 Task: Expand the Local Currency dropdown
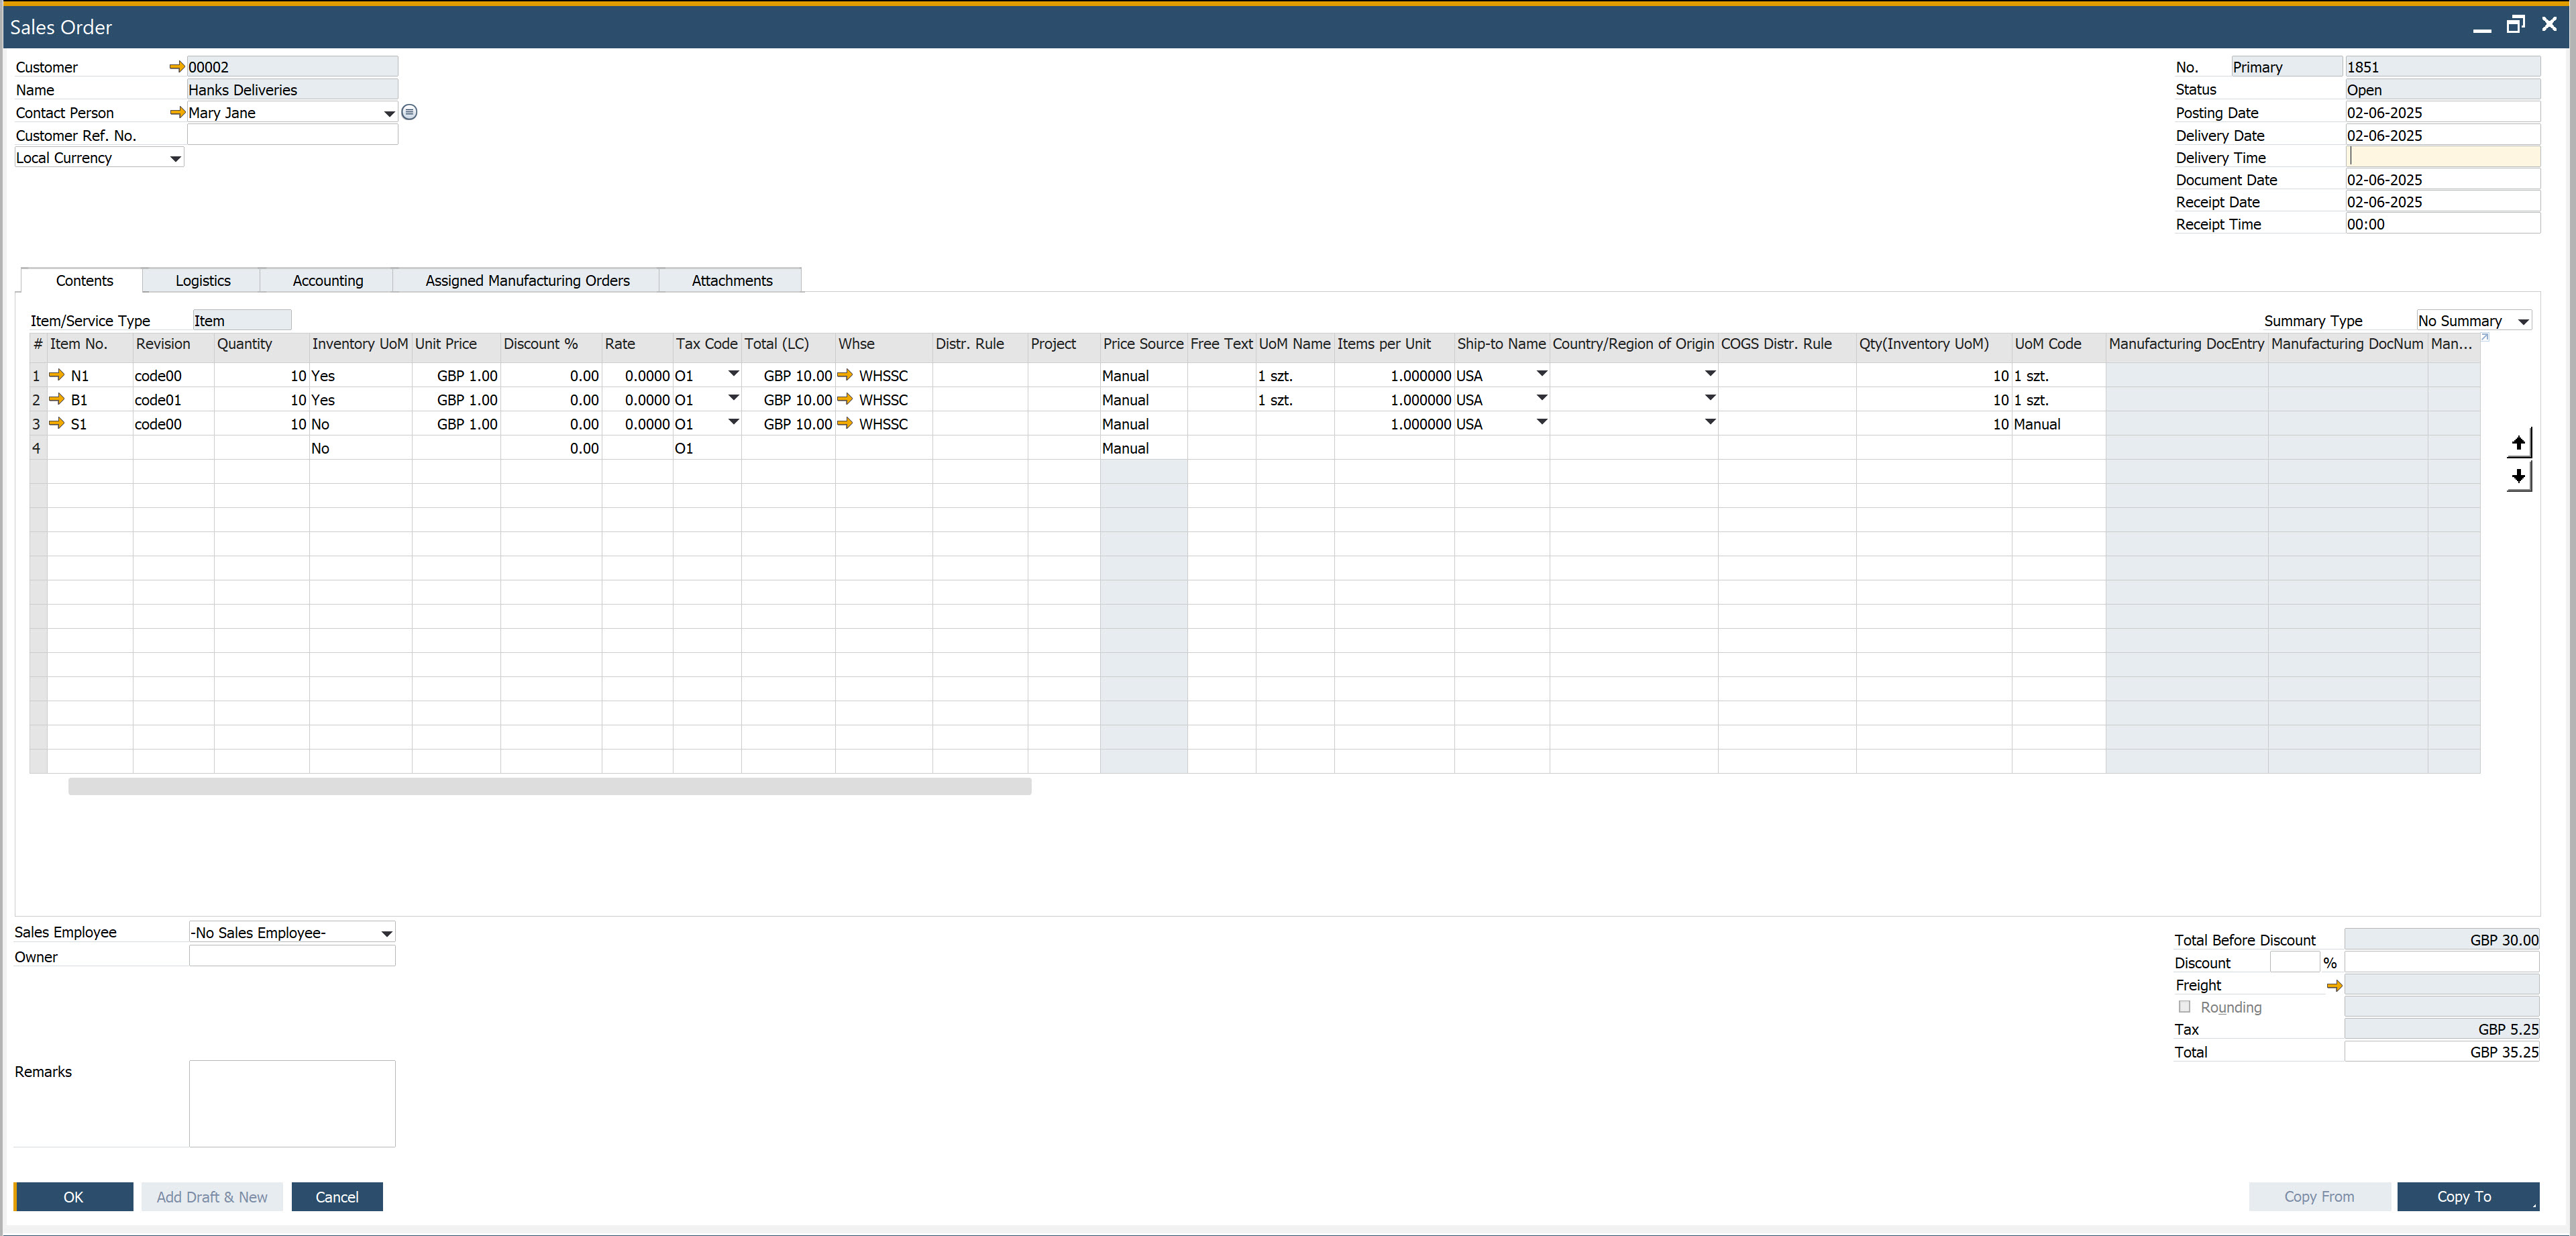pyautogui.click(x=175, y=158)
